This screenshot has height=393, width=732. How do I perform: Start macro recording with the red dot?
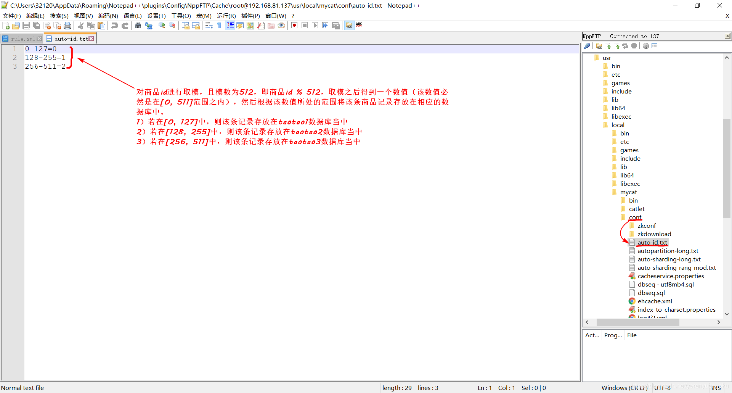tap(294, 26)
